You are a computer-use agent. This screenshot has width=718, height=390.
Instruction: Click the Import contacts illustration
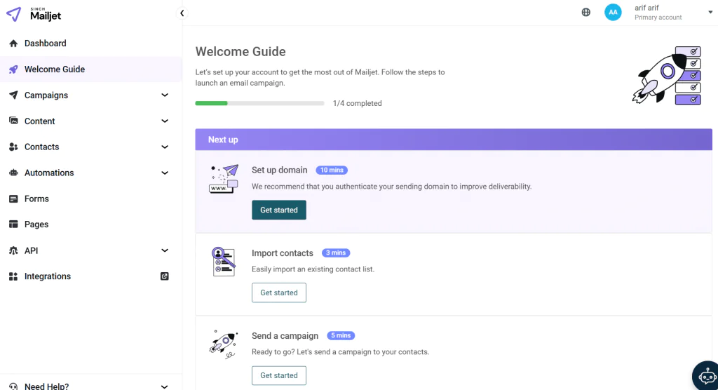tap(224, 262)
